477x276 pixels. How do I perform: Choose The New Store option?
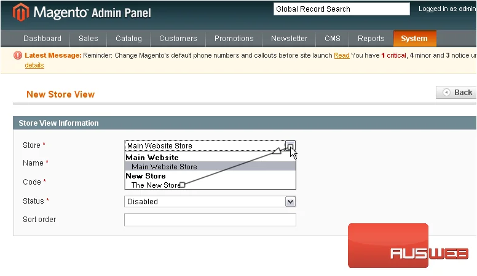[x=210, y=185]
